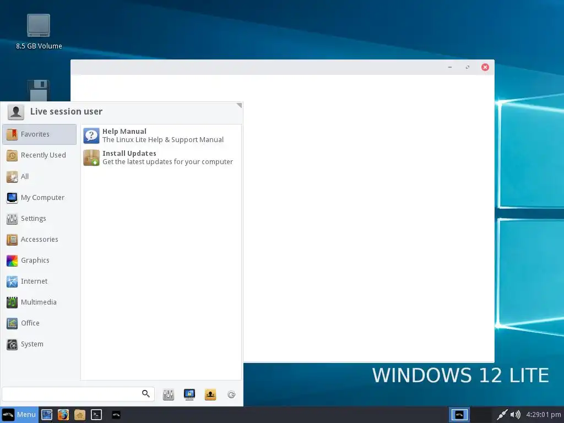
Task: Click the taskbar Menu button
Action: click(19, 415)
